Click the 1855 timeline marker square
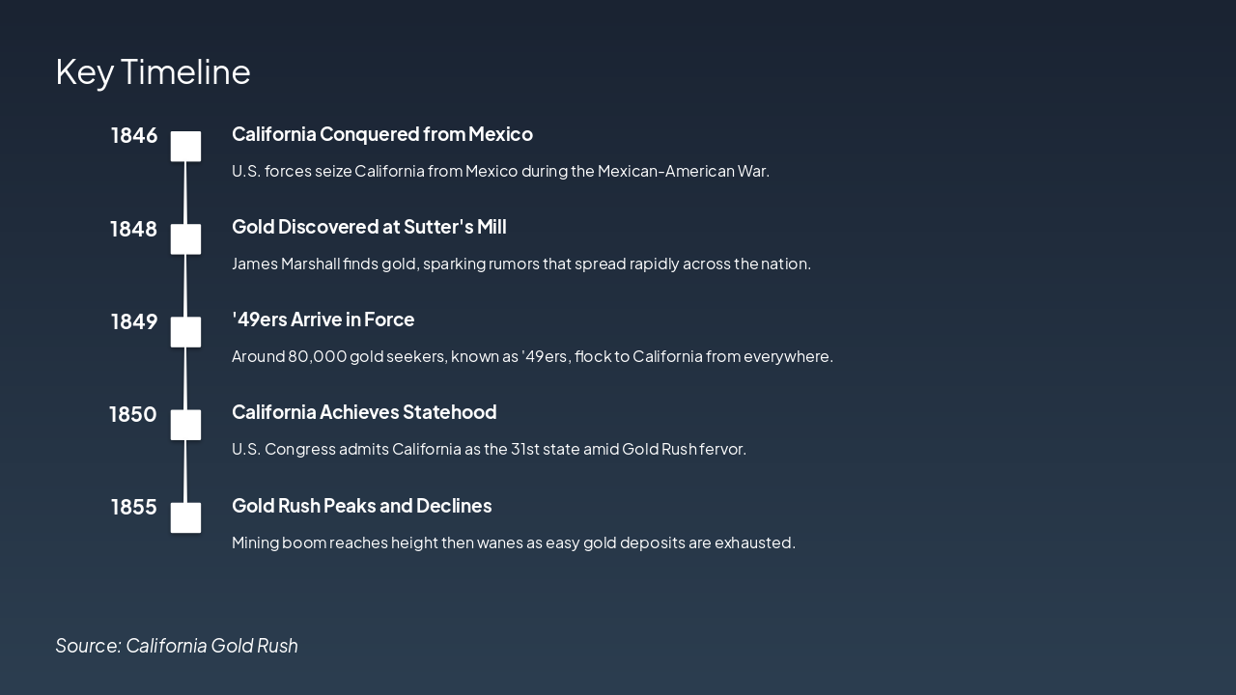The image size is (1236, 695). (x=185, y=517)
